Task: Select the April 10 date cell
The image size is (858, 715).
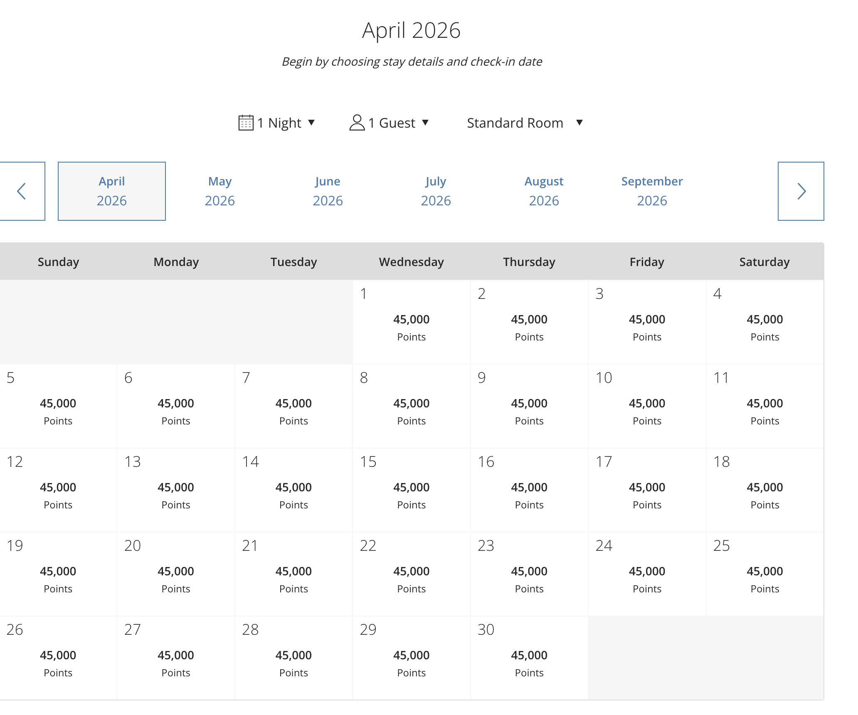Action: (x=647, y=406)
